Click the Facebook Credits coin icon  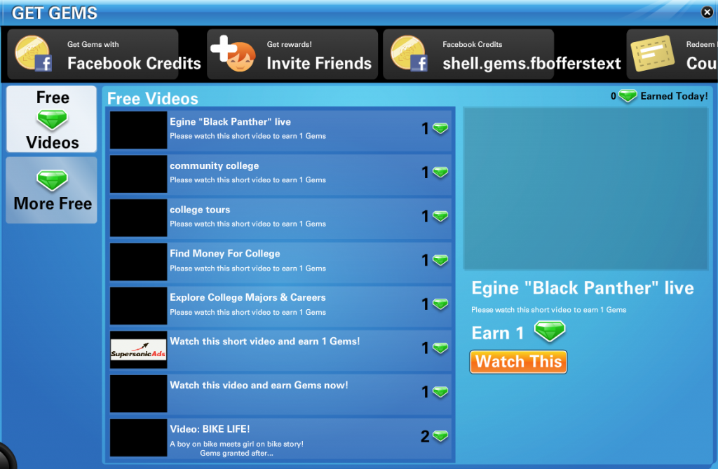pyautogui.click(x=34, y=55)
